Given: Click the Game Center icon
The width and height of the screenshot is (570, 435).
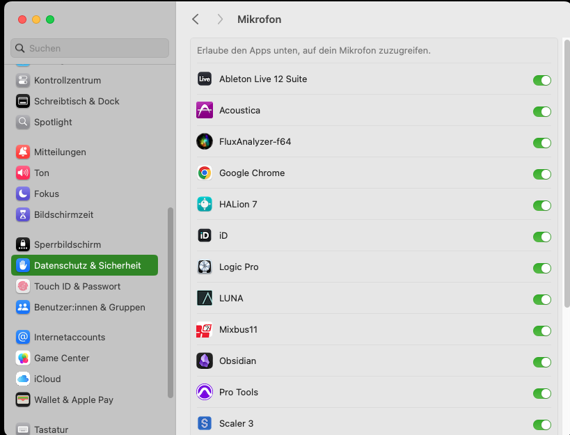Looking at the screenshot, I should (x=23, y=358).
